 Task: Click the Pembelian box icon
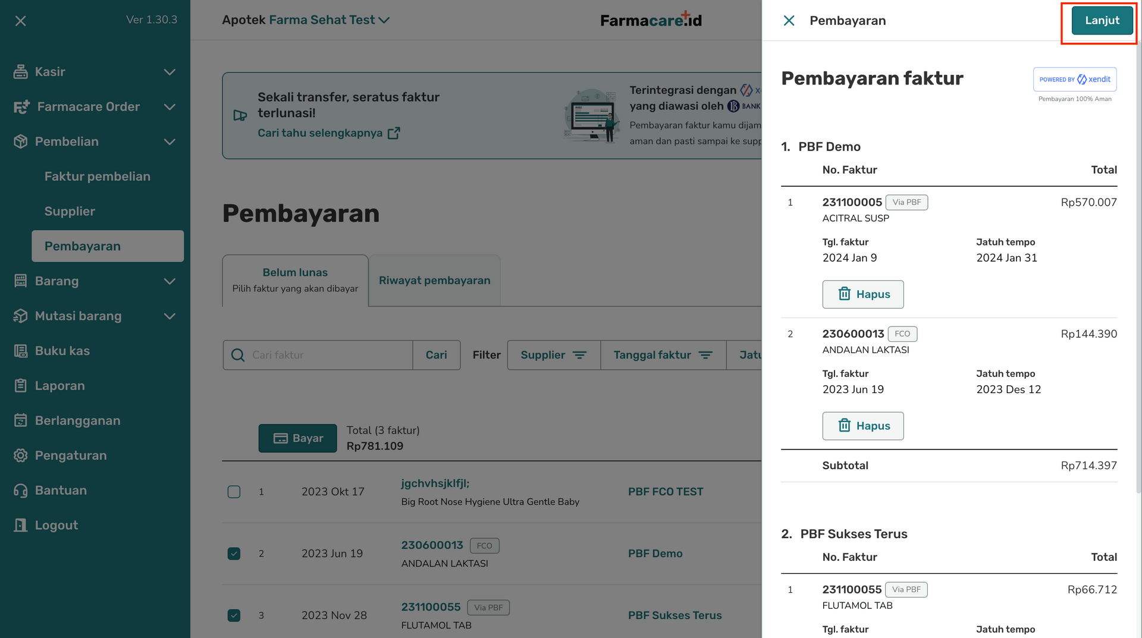(x=21, y=142)
